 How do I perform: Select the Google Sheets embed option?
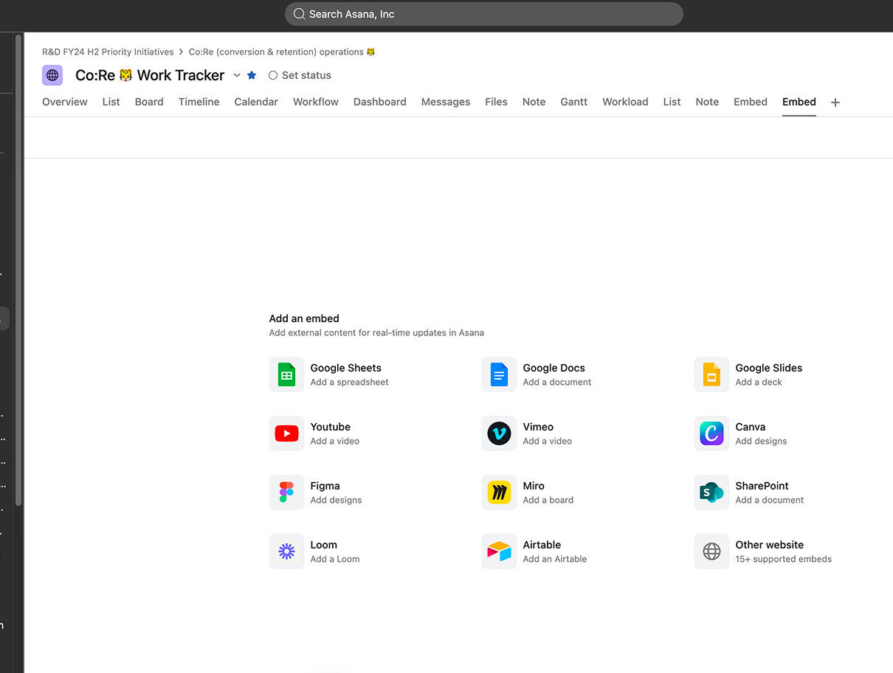point(345,374)
